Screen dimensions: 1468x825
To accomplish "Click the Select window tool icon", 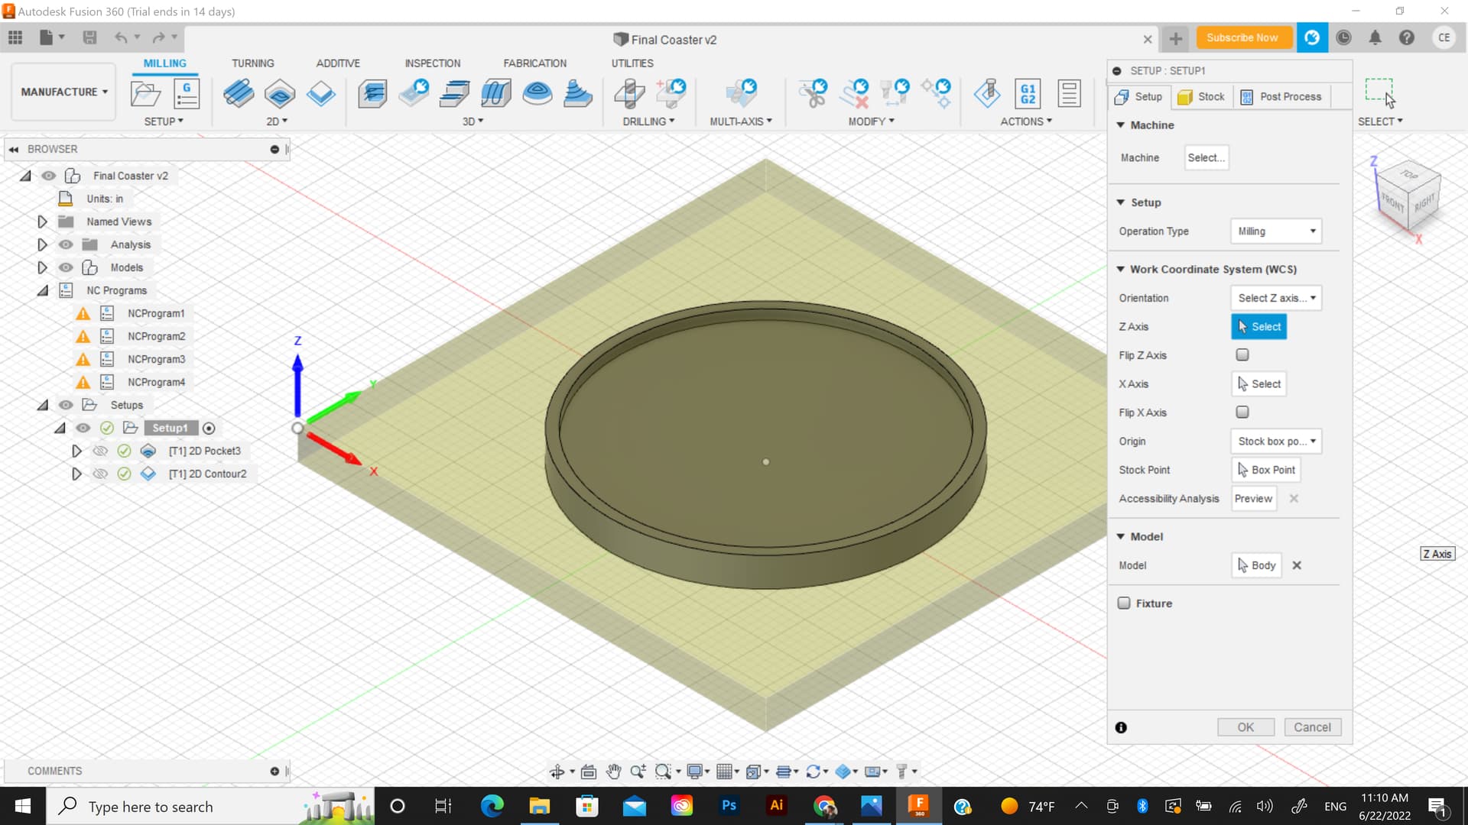I will click(1379, 92).
